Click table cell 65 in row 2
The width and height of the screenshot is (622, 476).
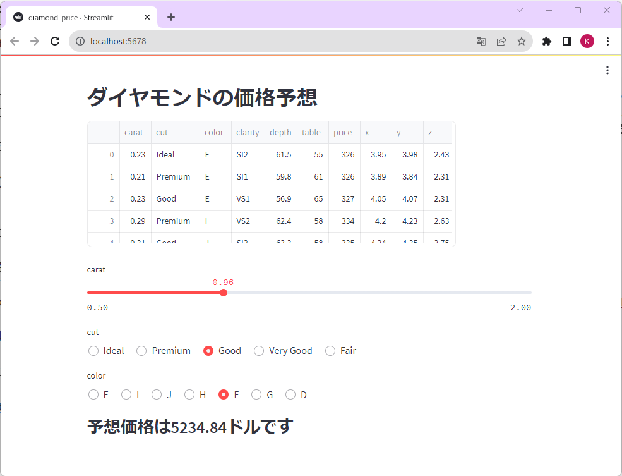[x=313, y=199]
